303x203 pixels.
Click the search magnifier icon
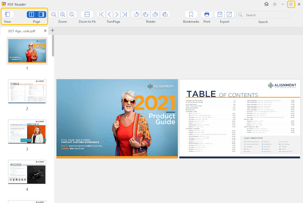(240, 15)
